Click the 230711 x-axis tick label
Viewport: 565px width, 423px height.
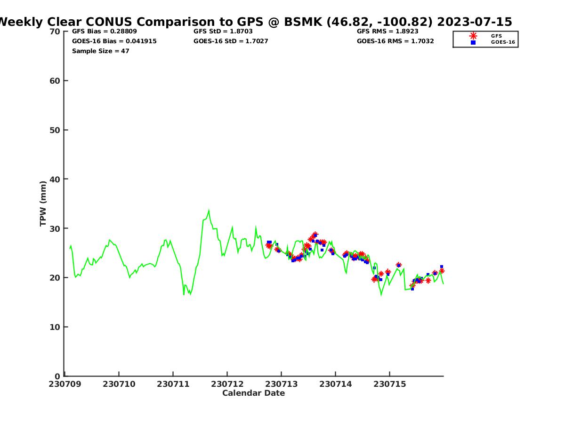tap(173, 384)
